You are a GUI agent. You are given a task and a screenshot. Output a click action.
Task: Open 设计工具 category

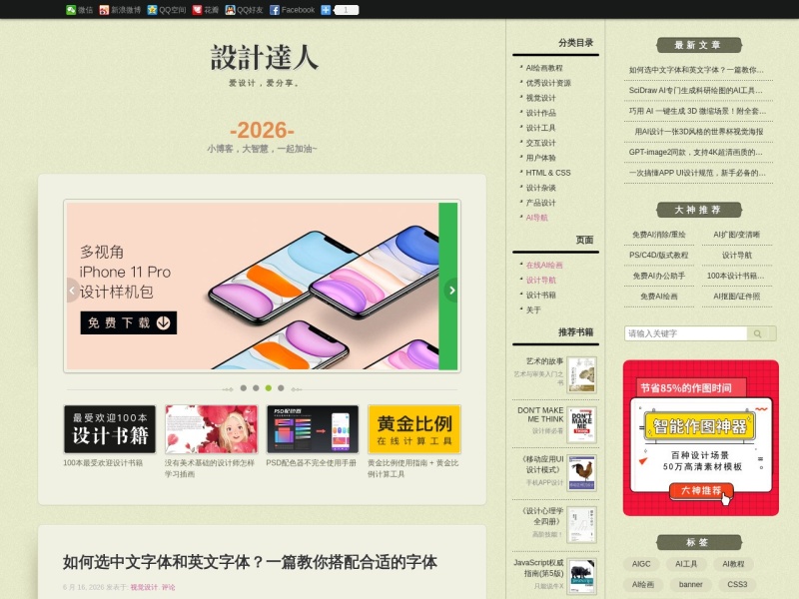coord(540,128)
